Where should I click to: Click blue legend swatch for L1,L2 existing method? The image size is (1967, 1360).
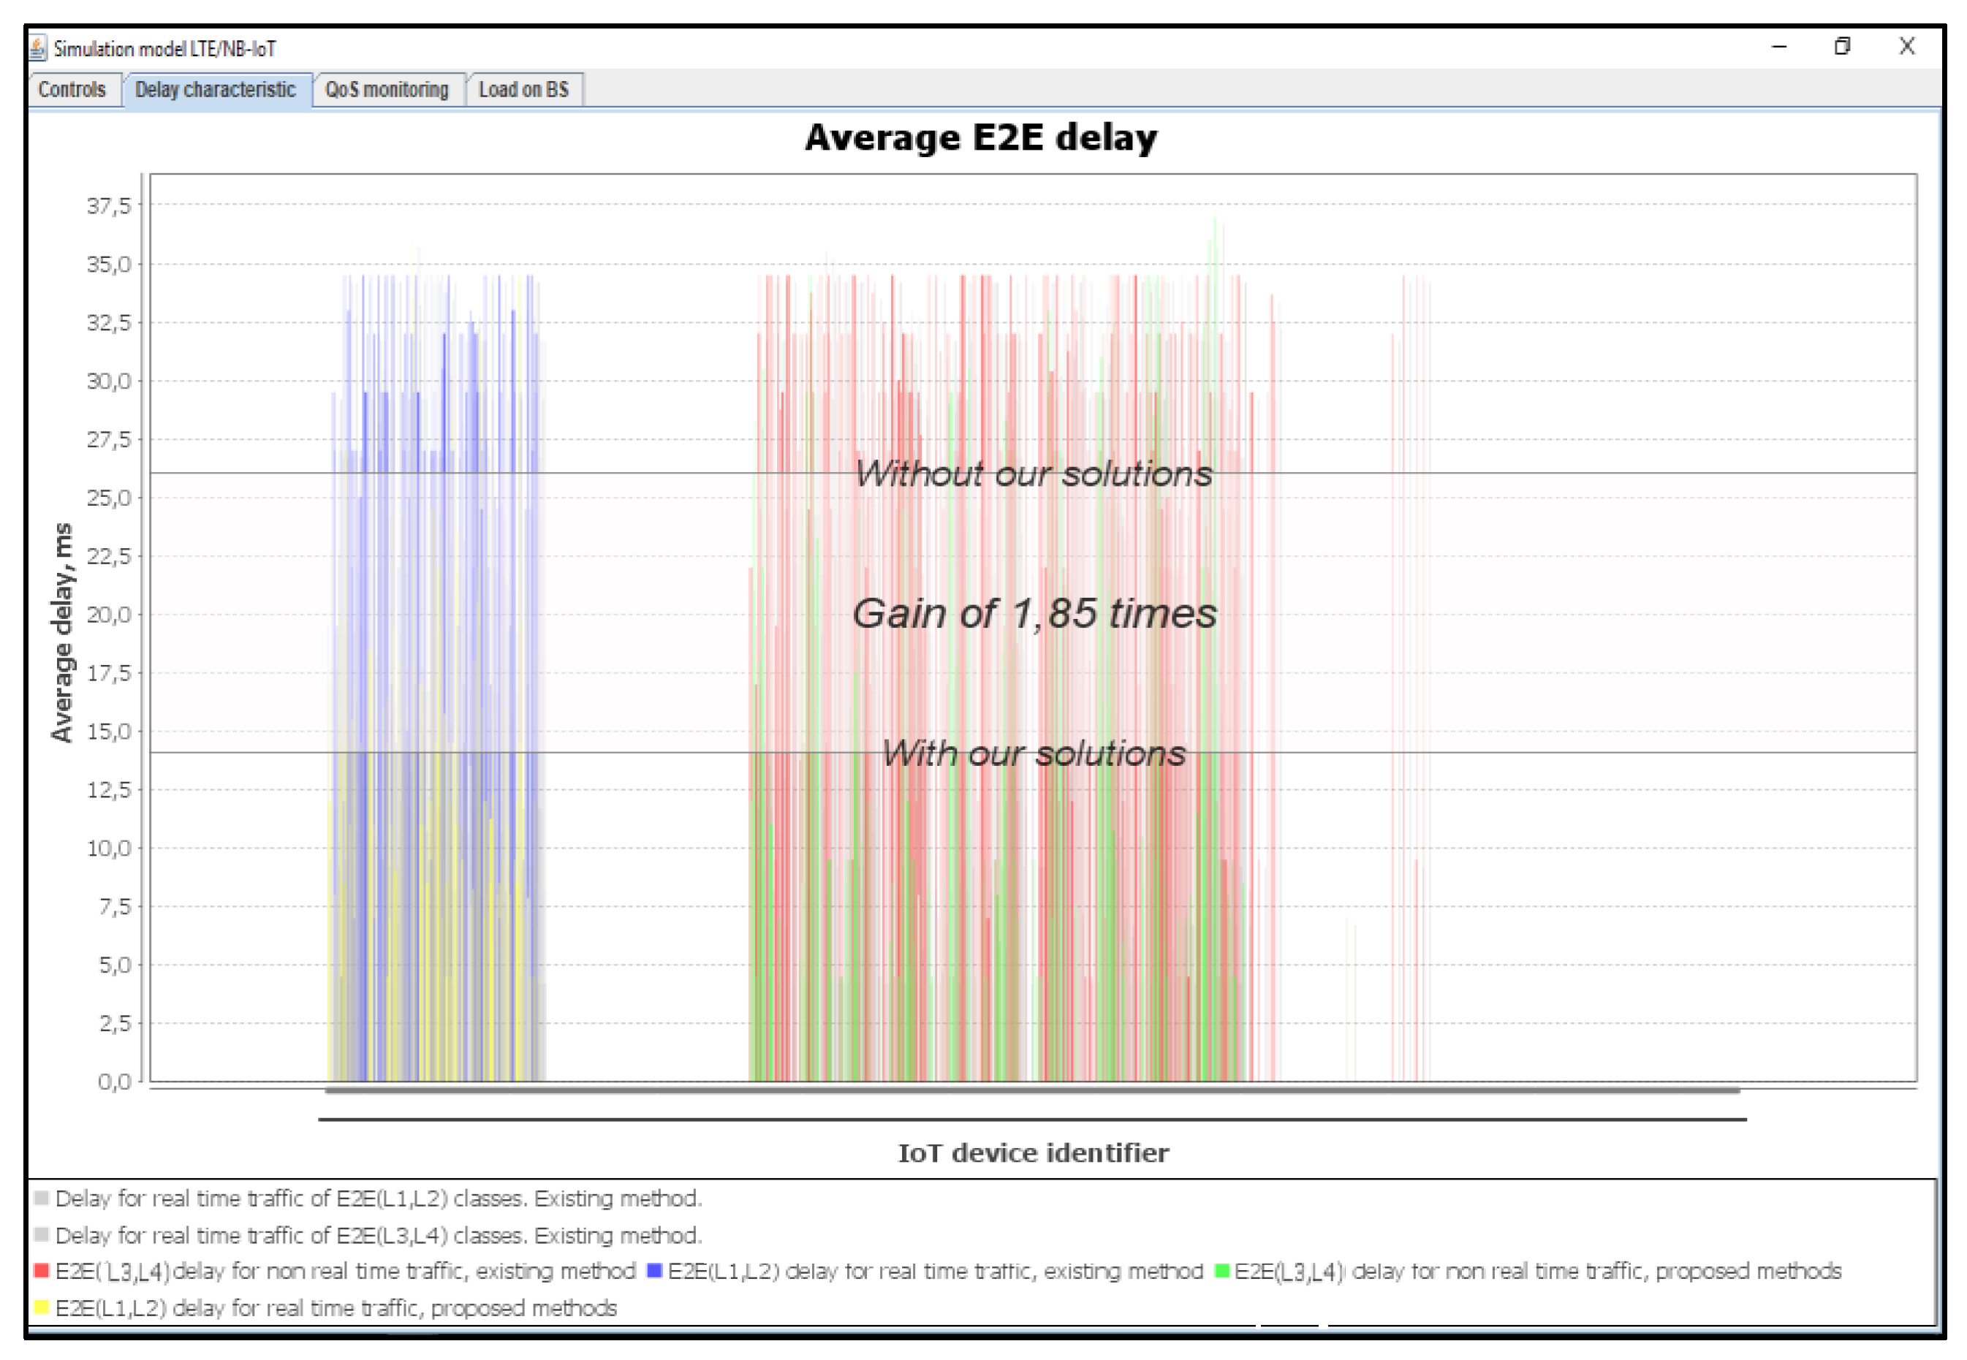(654, 1272)
